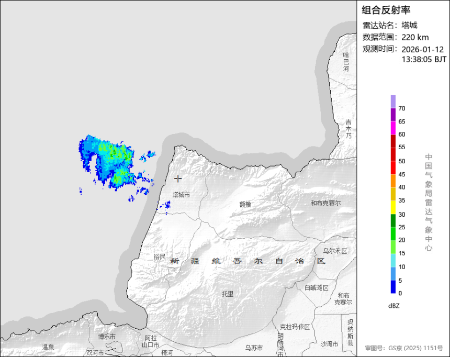Select the deep blue 0–5 dBZ swatch
450x357 pixels.
point(393,287)
